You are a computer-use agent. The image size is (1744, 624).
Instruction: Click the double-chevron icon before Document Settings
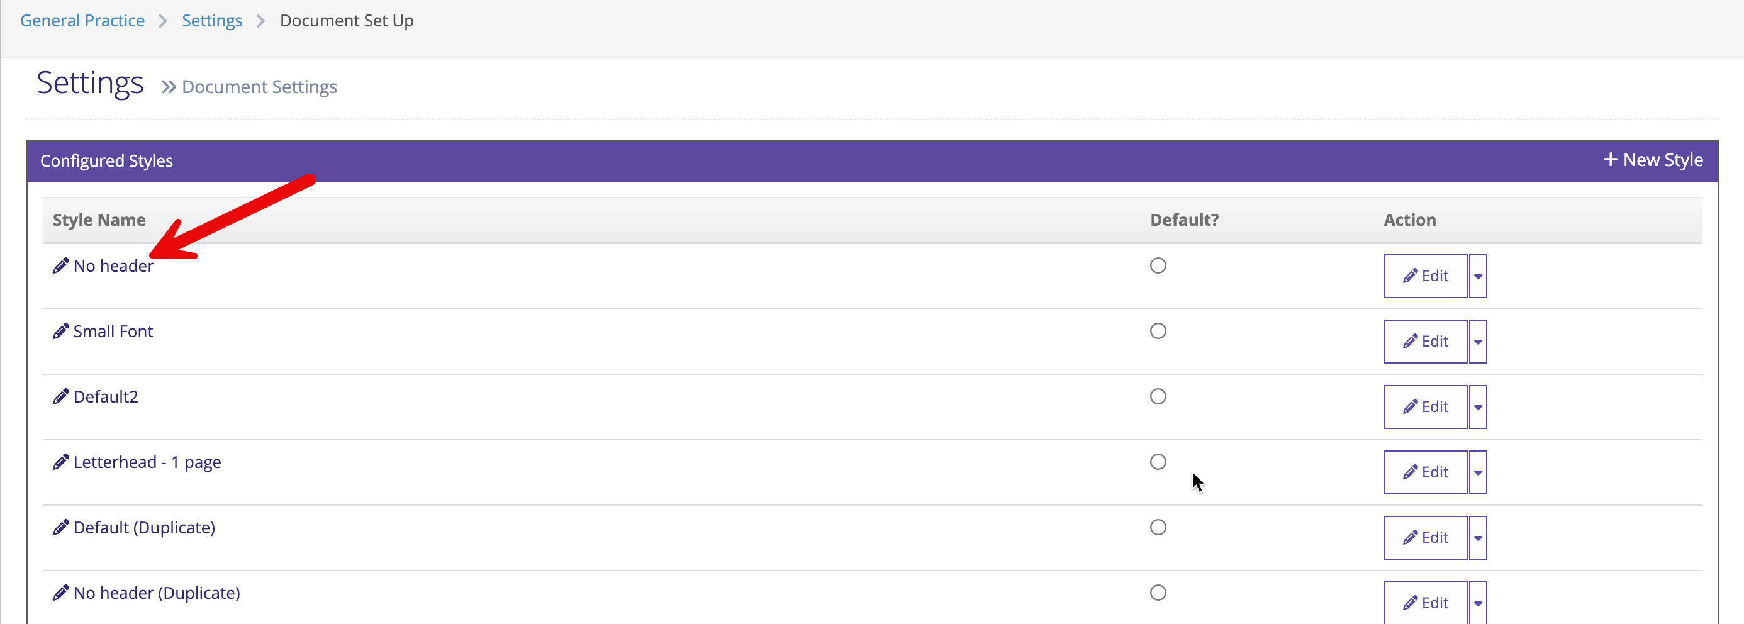tap(169, 87)
